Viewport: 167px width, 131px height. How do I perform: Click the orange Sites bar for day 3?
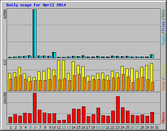click(x=21, y=83)
